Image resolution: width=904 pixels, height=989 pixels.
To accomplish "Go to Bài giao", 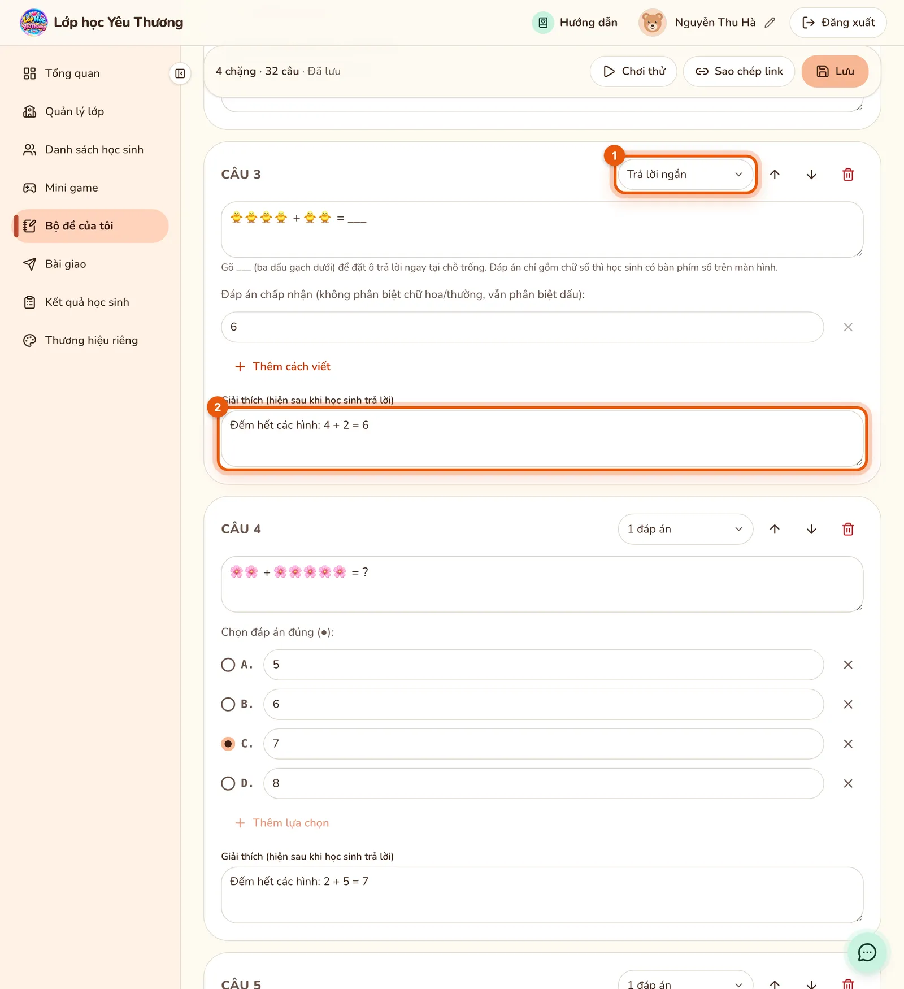I will tap(90, 264).
